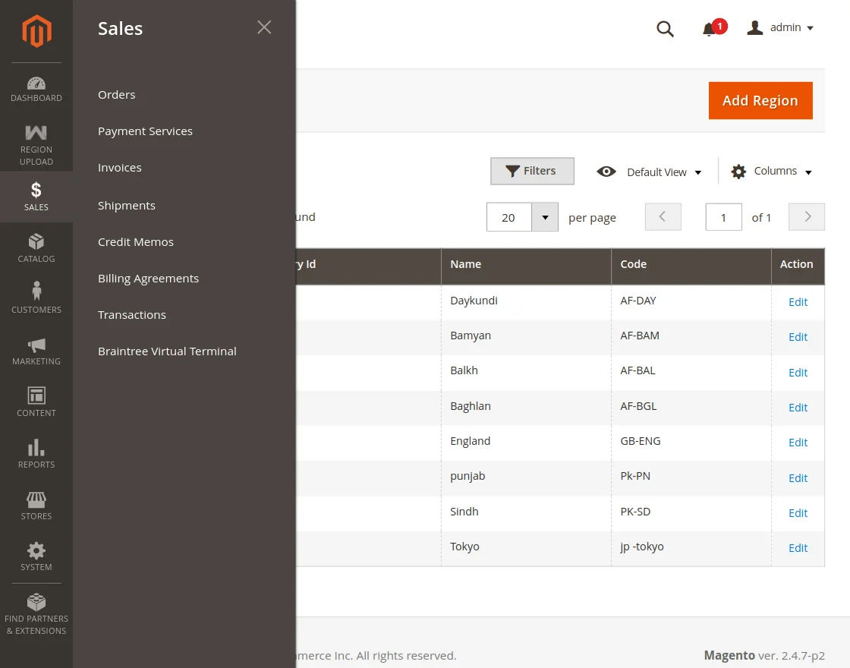
Task: Open the per page count dropdown
Action: pos(544,217)
